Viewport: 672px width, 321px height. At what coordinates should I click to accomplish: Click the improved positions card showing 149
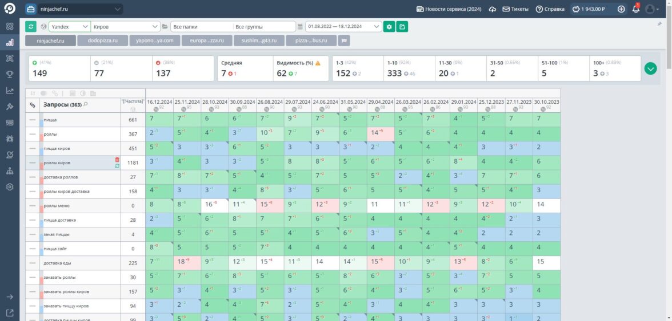(59, 68)
